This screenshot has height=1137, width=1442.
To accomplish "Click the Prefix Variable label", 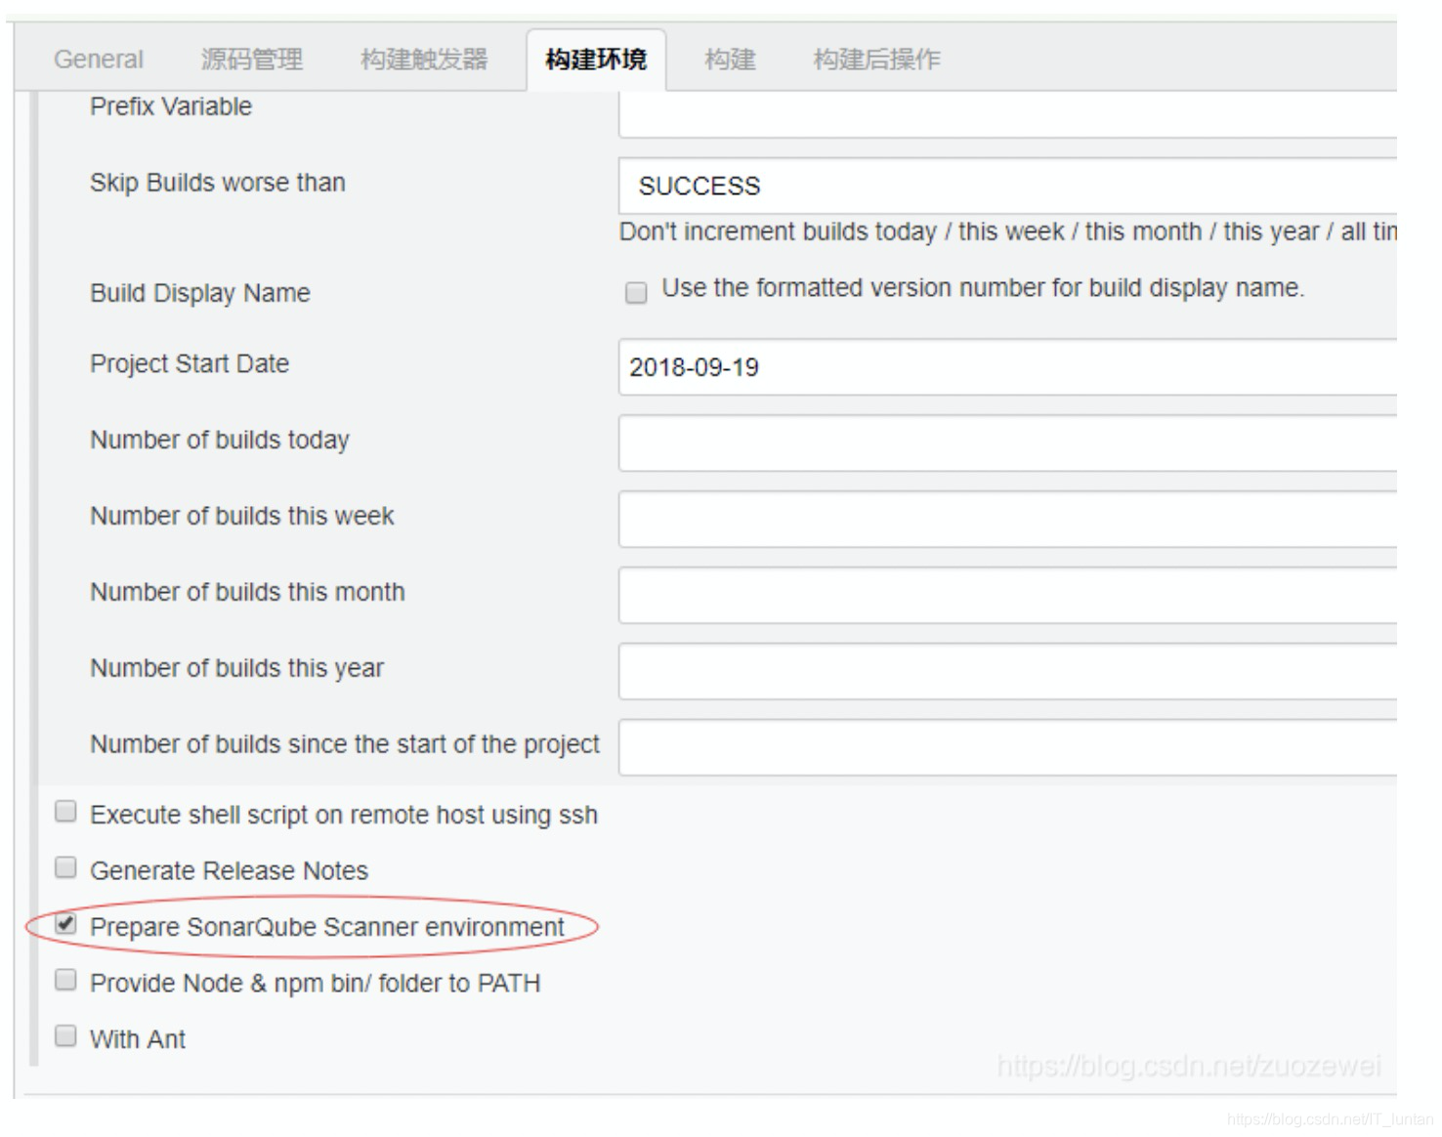I will click(171, 106).
